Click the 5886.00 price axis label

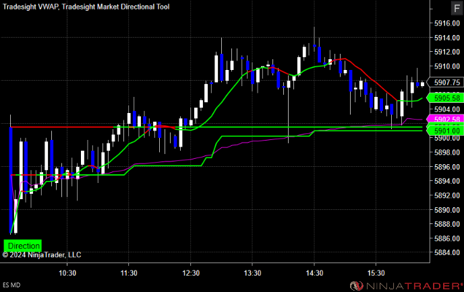(447, 238)
